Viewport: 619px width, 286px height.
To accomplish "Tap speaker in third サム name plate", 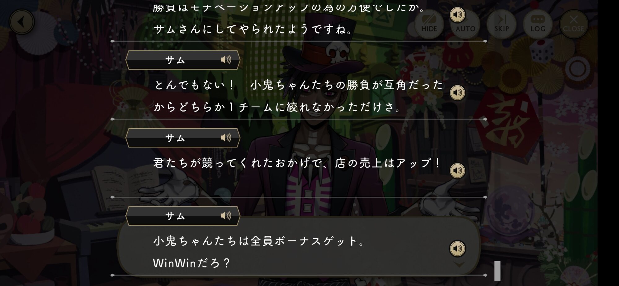I will point(226,216).
